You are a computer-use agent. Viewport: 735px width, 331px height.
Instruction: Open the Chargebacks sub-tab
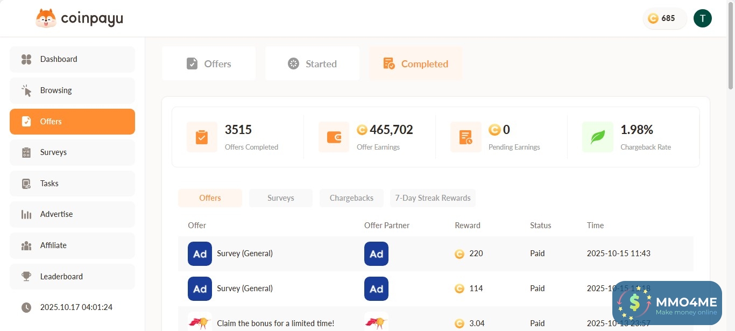pos(351,198)
